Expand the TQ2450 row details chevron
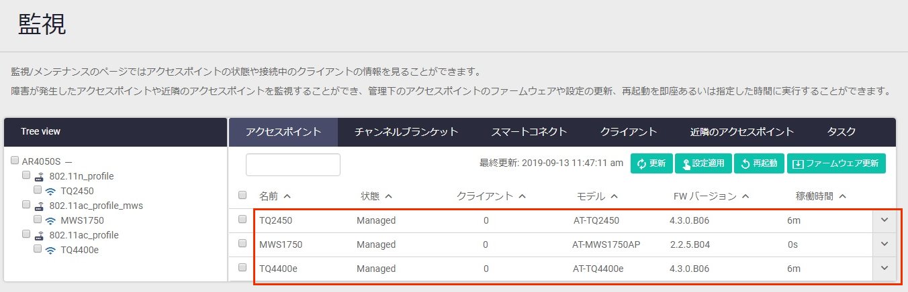The width and height of the screenshot is (908, 292). (884, 220)
